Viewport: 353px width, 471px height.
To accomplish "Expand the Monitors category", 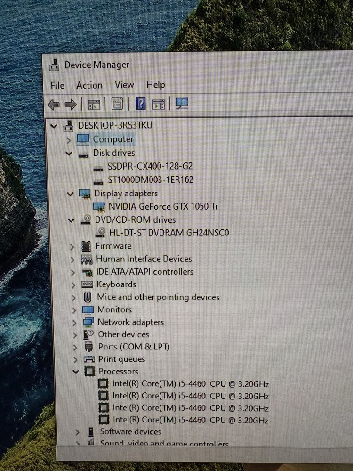I will (74, 310).
